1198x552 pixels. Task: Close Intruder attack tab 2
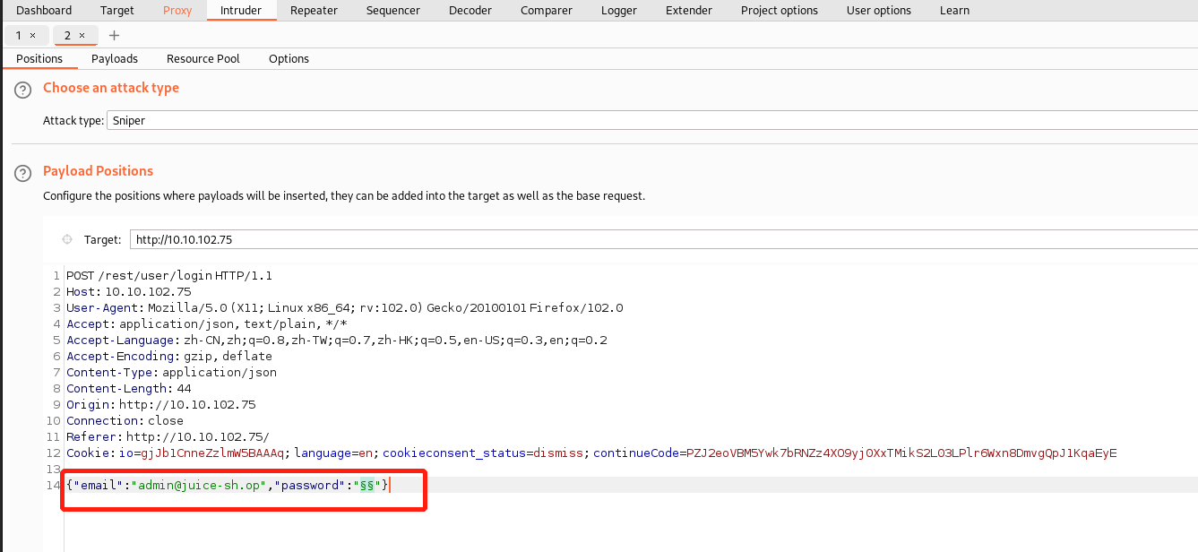[82, 36]
